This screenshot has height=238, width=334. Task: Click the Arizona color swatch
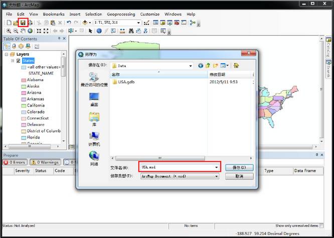point(24,93)
